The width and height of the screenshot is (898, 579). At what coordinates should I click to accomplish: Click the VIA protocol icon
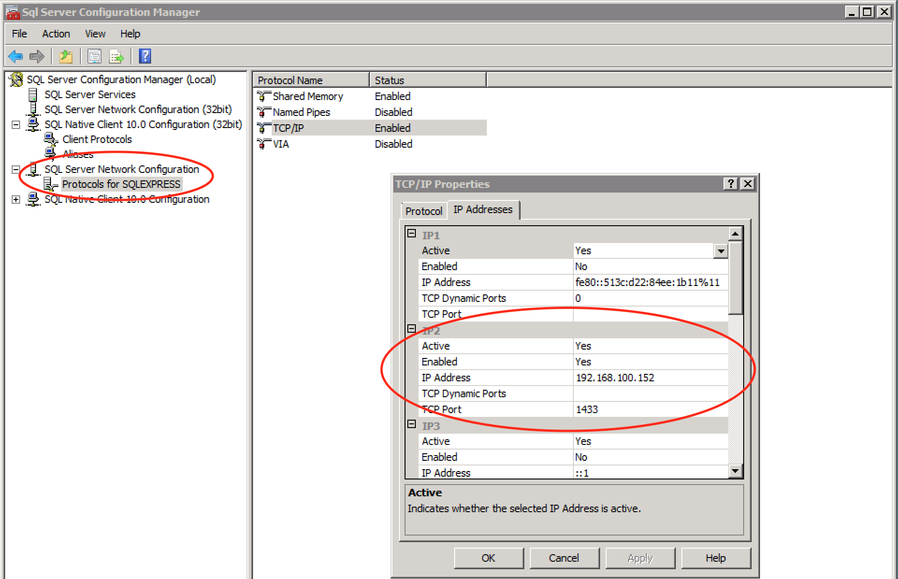pos(264,144)
